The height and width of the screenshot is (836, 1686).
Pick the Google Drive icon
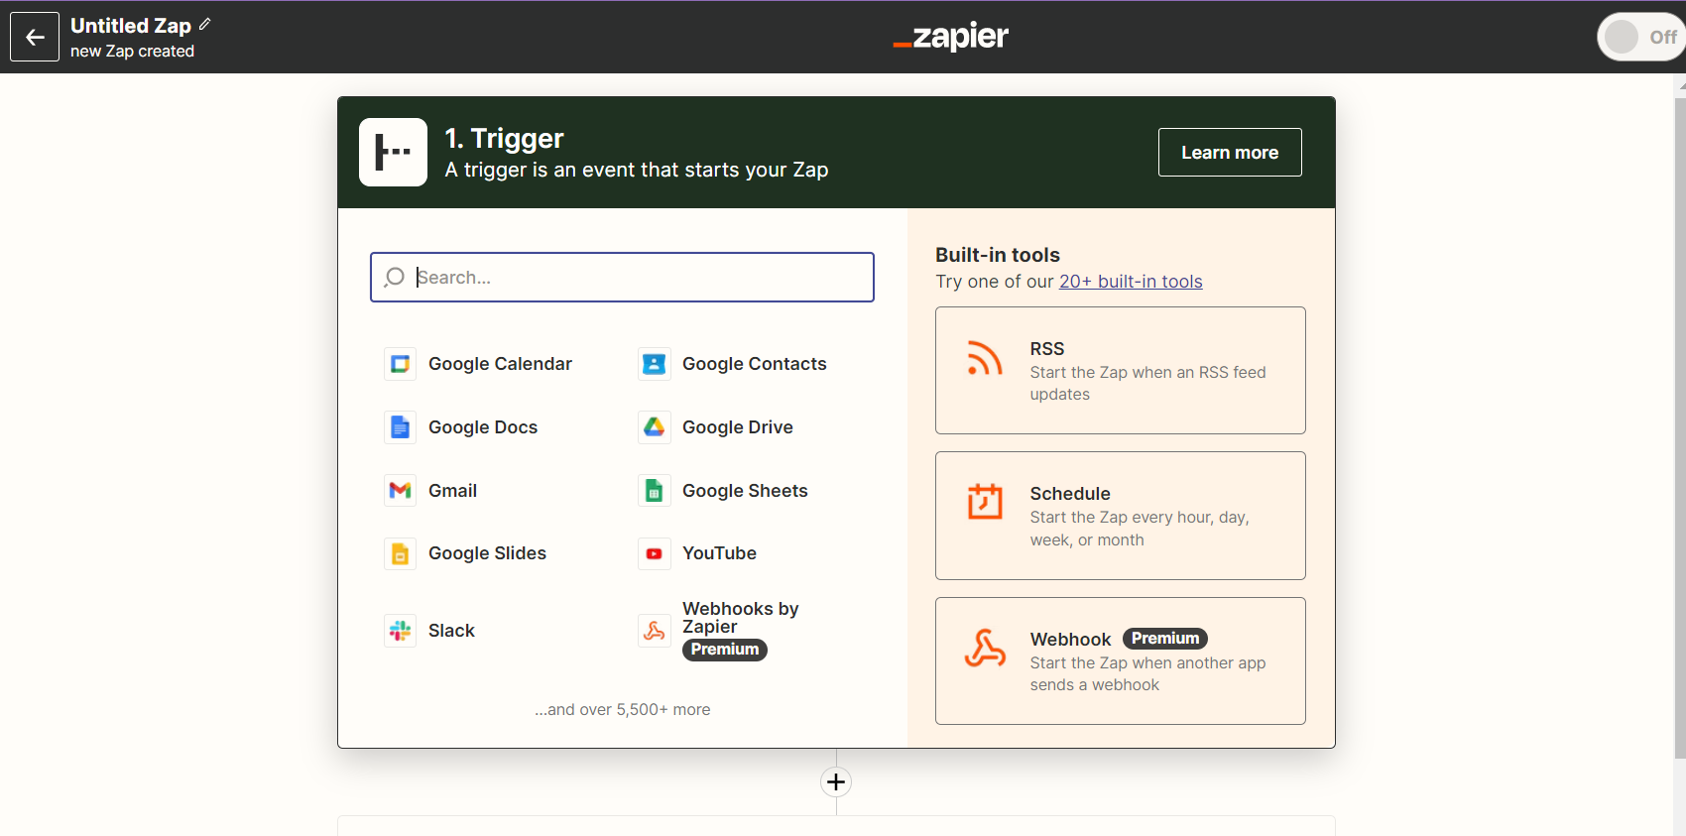pos(654,427)
